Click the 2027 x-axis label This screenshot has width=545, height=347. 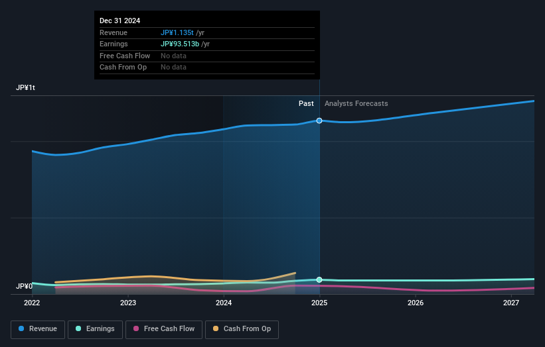coord(511,303)
